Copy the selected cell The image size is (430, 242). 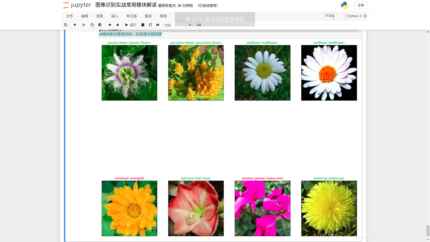pos(92,25)
